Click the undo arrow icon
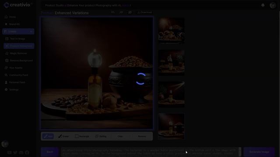This screenshot has width=280, height=157. pyautogui.click(x=113, y=12)
